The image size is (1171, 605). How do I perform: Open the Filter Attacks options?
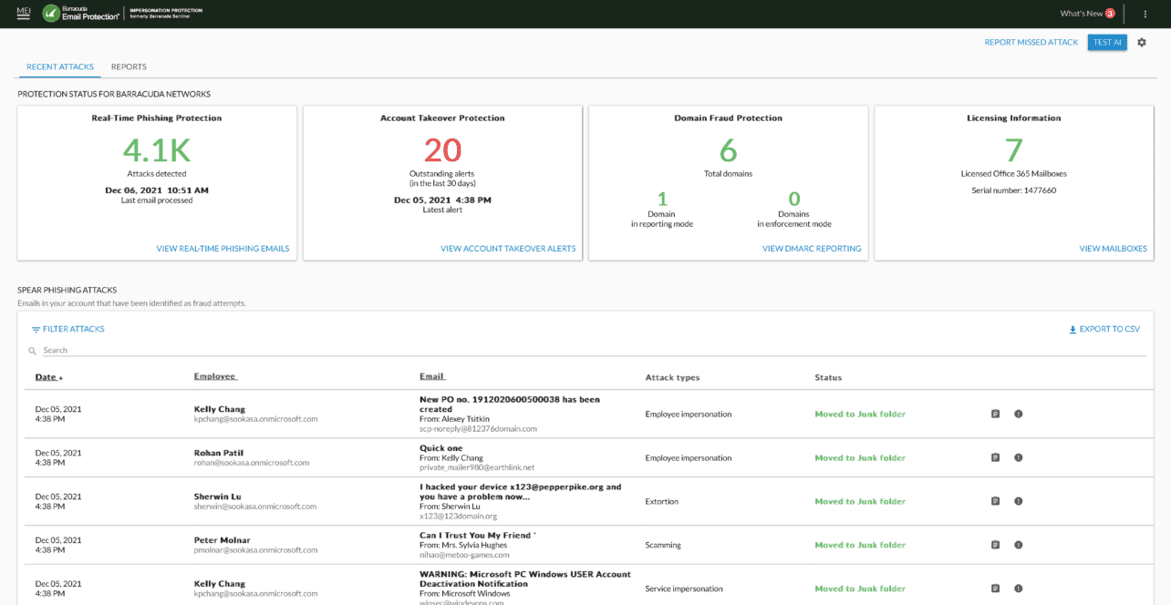pyautogui.click(x=68, y=329)
